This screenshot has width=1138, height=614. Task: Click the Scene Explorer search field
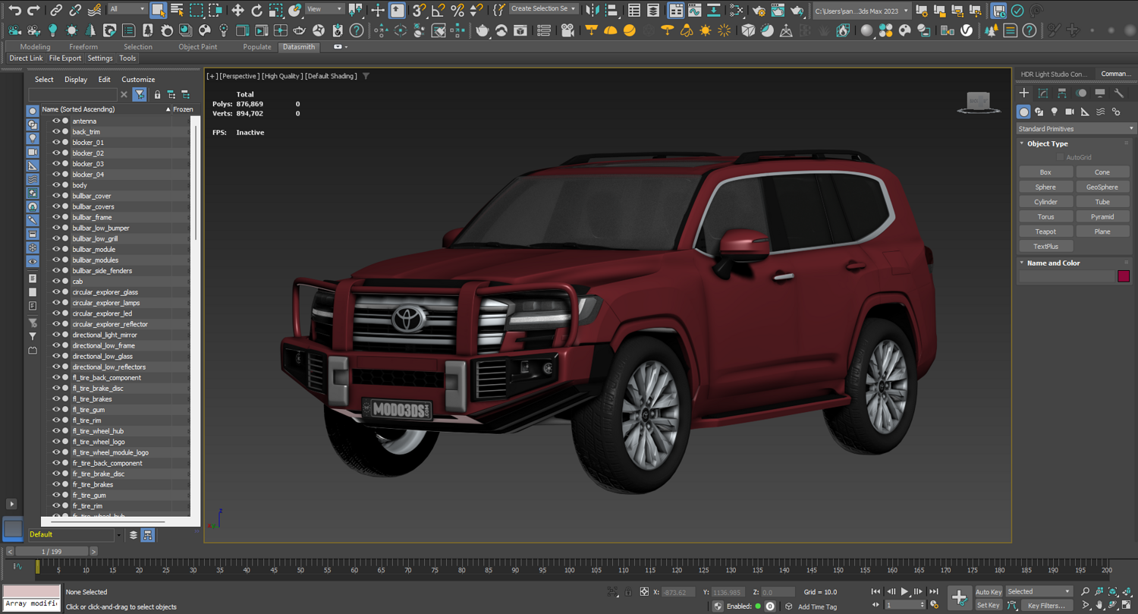pos(73,95)
